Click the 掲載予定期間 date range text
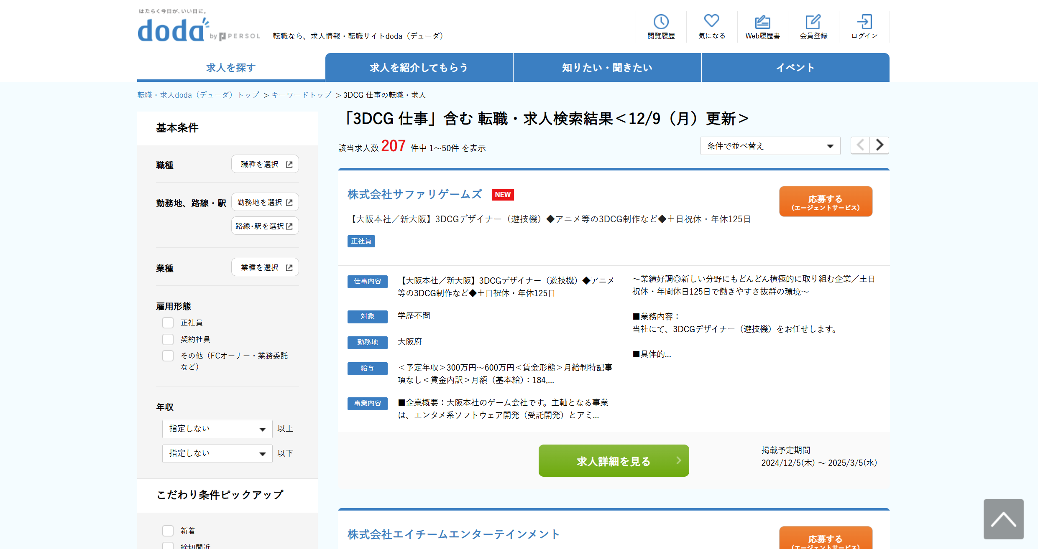 pos(819,463)
